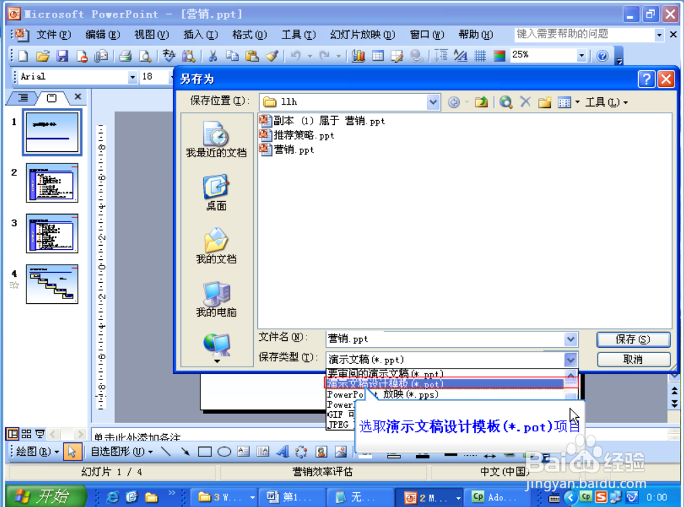Expand the Save in location dropdown
The height and width of the screenshot is (507, 684).
[x=433, y=102]
